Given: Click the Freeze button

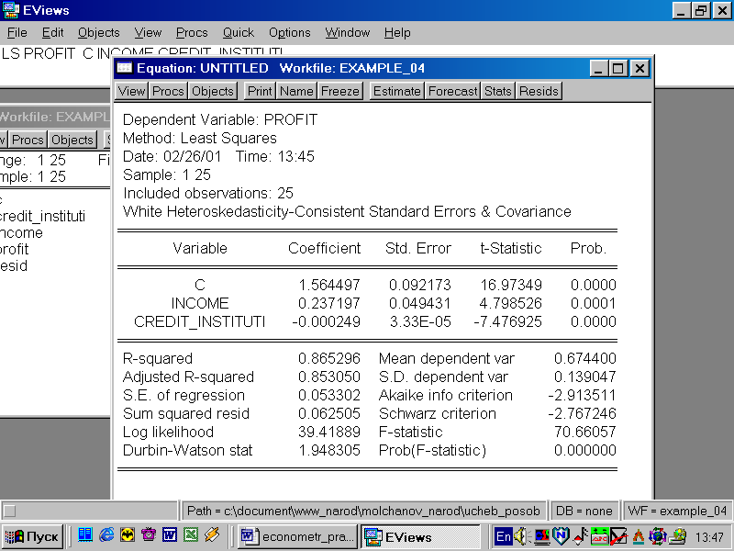Looking at the screenshot, I should coord(339,91).
